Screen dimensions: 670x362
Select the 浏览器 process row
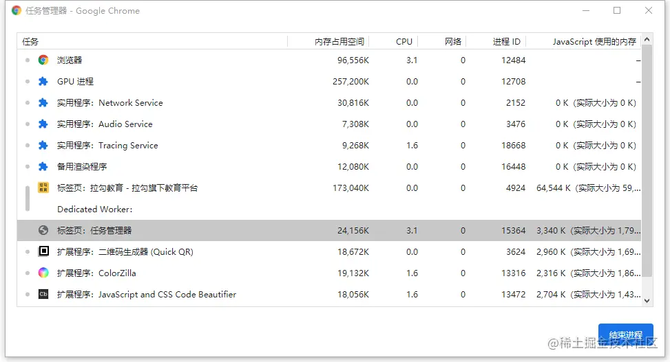point(329,60)
